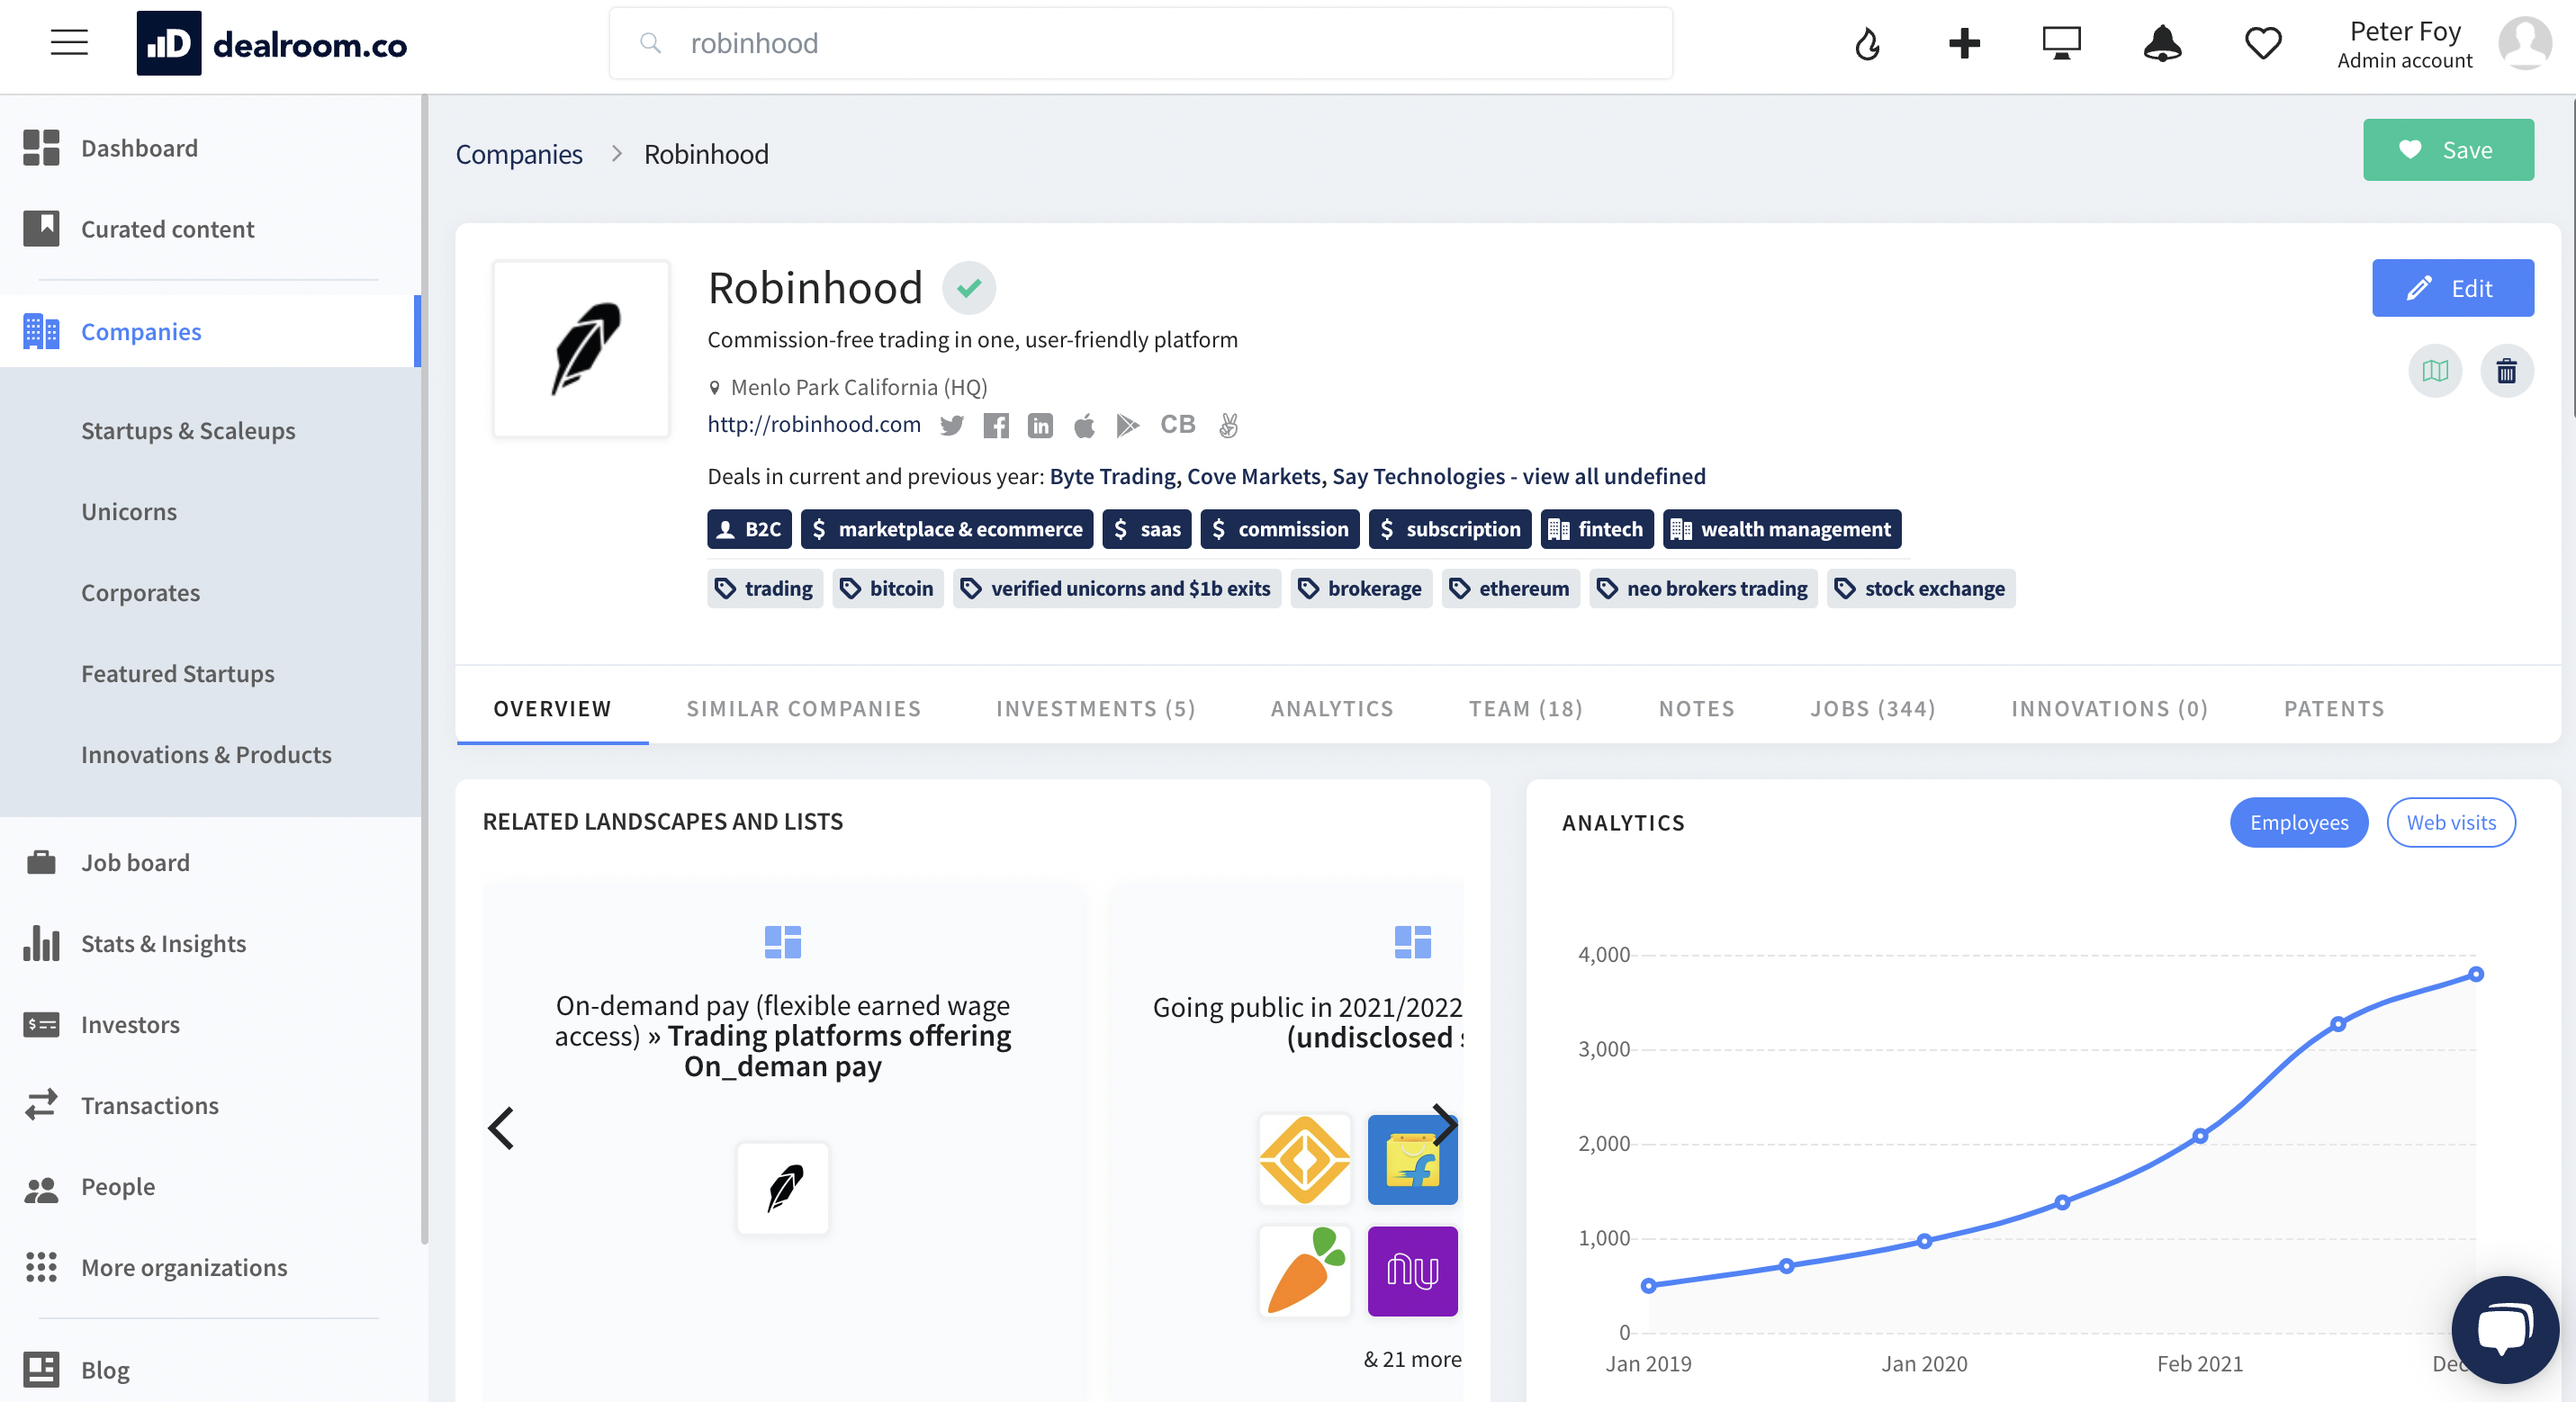The image size is (2576, 1402).
Task: Delete Robinhood using the trash icon
Action: (2507, 370)
